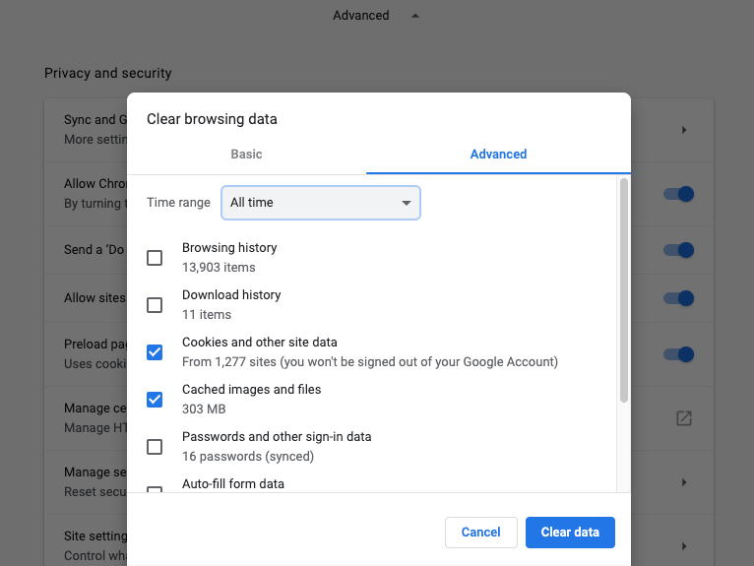Switch to the Basic tab

pos(246,154)
